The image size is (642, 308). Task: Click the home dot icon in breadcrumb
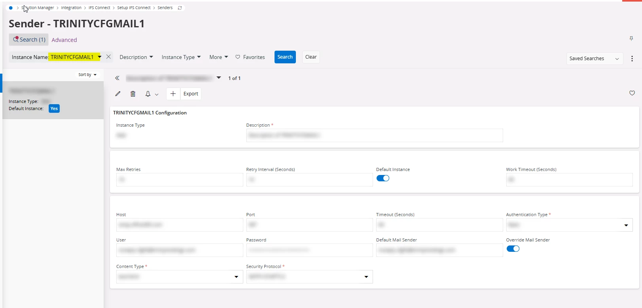point(11,8)
